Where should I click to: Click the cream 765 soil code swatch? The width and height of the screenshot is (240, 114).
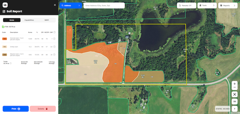4,47
